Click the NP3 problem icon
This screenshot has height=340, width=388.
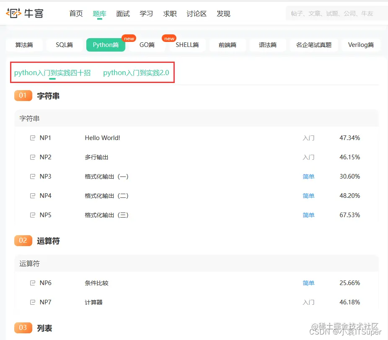pos(32,176)
